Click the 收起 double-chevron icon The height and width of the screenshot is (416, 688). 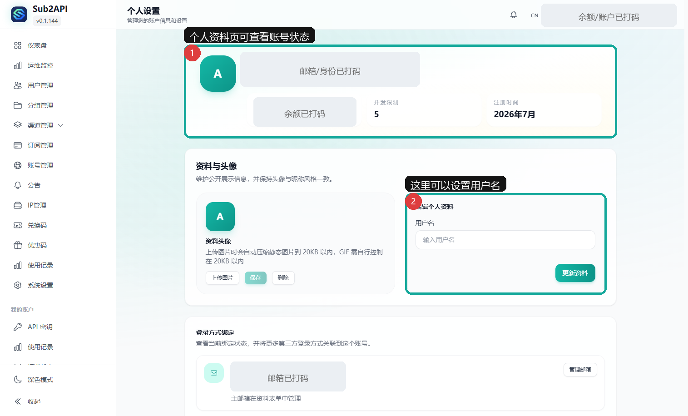[x=18, y=401]
